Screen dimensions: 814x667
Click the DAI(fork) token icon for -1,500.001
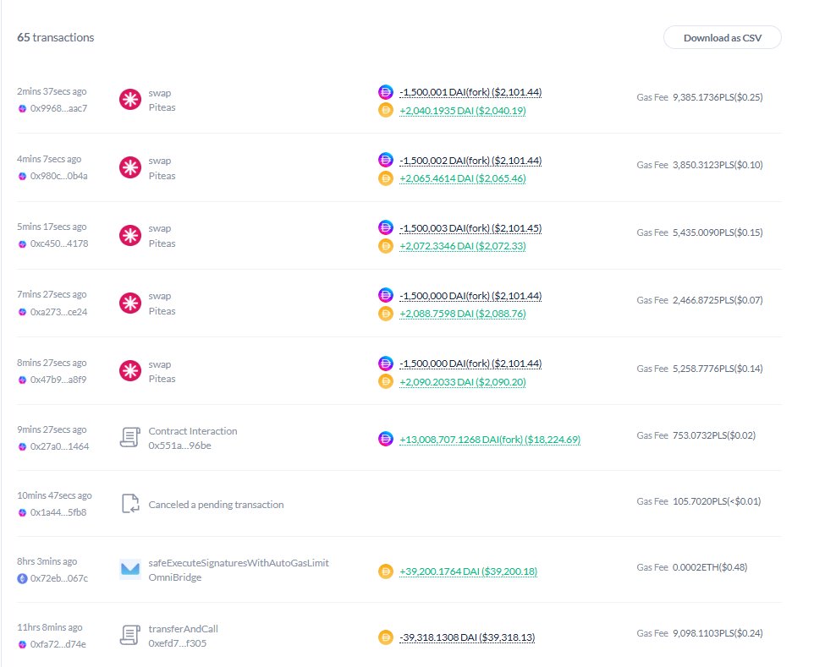[385, 92]
